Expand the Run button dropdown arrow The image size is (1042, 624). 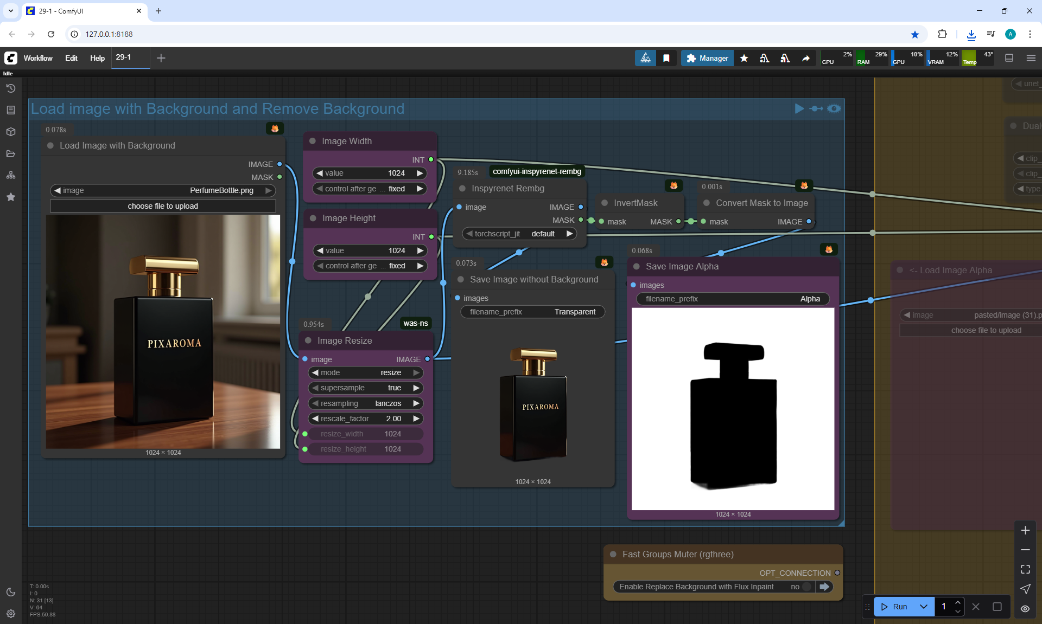(923, 607)
